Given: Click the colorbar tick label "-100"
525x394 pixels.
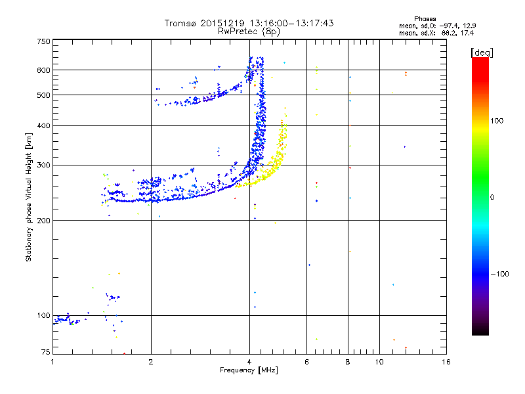Looking at the screenshot, I should point(499,274).
